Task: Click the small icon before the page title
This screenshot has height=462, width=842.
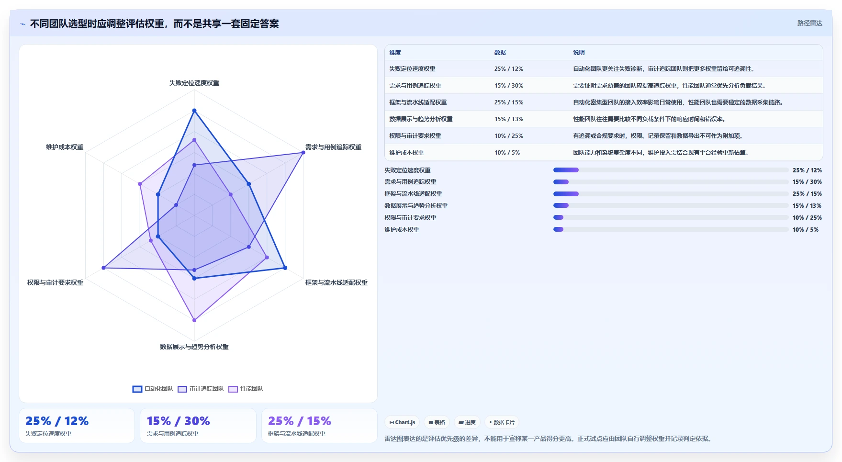Action: click(22, 24)
